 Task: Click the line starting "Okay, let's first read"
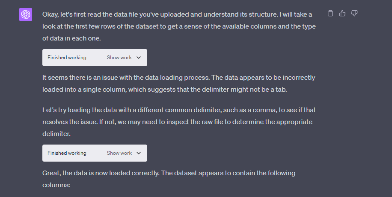point(177,14)
